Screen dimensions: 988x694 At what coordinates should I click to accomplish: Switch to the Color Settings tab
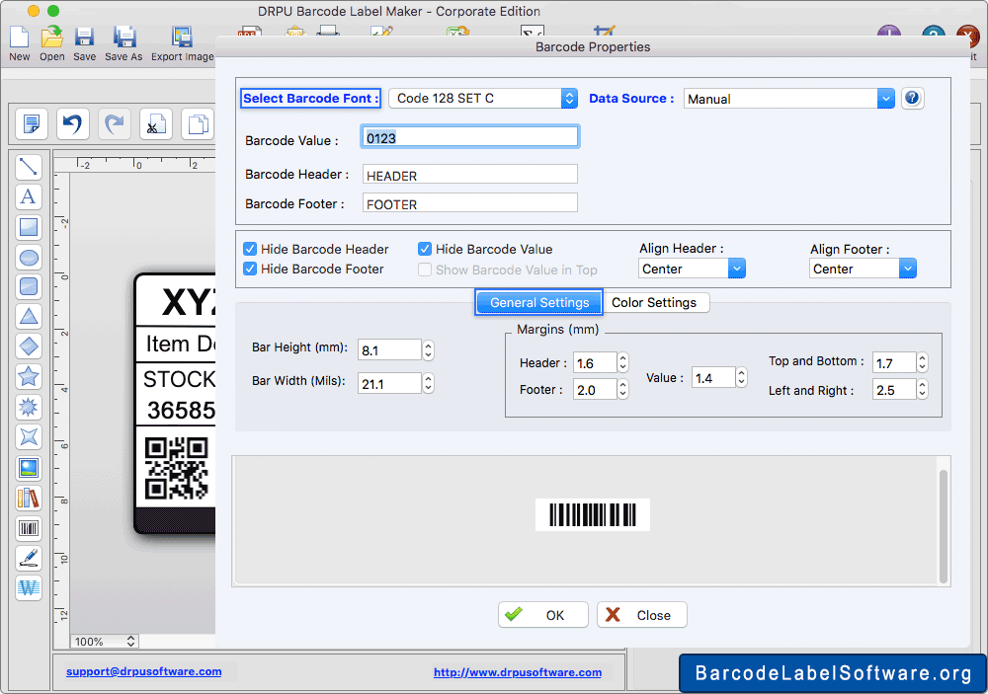[654, 302]
